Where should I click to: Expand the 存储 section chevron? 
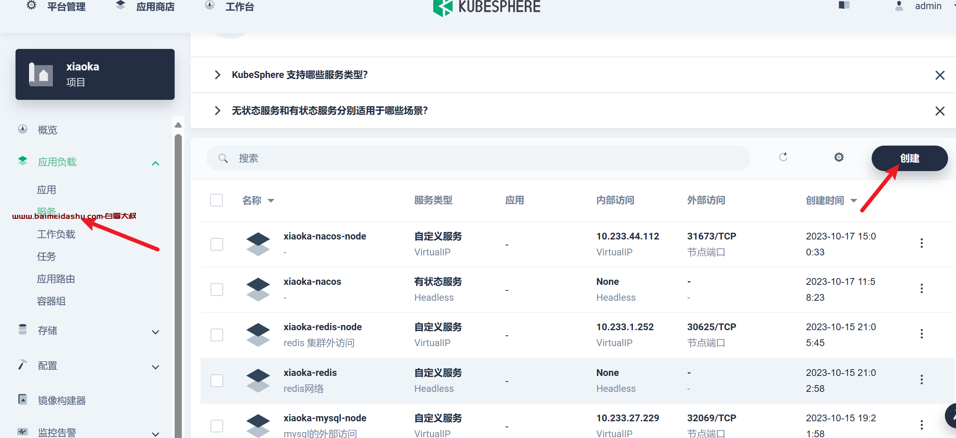pyautogui.click(x=156, y=332)
